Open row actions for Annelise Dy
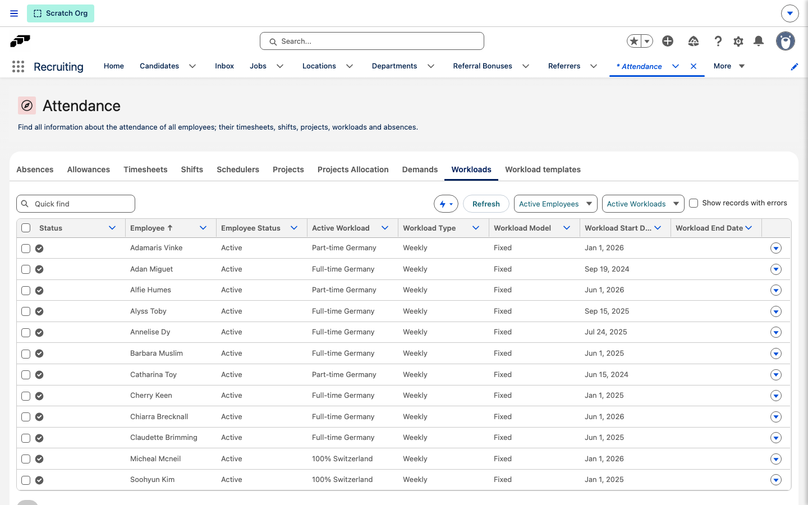The image size is (808, 505). [x=776, y=332]
